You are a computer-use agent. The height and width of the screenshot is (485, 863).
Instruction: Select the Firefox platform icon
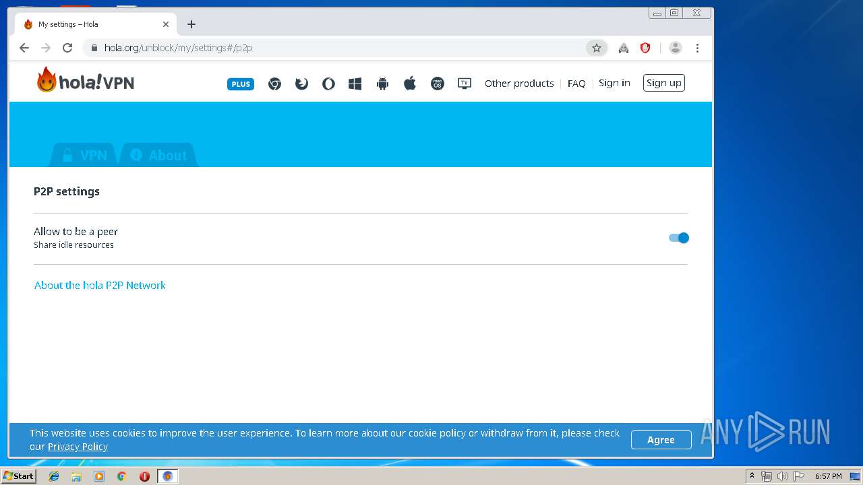tap(301, 84)
